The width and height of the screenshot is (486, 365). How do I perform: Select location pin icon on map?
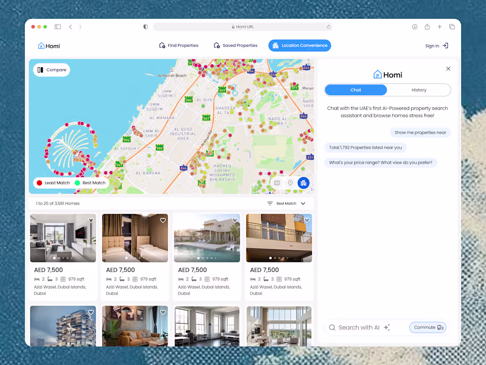pyautogui.click(x=290, y=183)
